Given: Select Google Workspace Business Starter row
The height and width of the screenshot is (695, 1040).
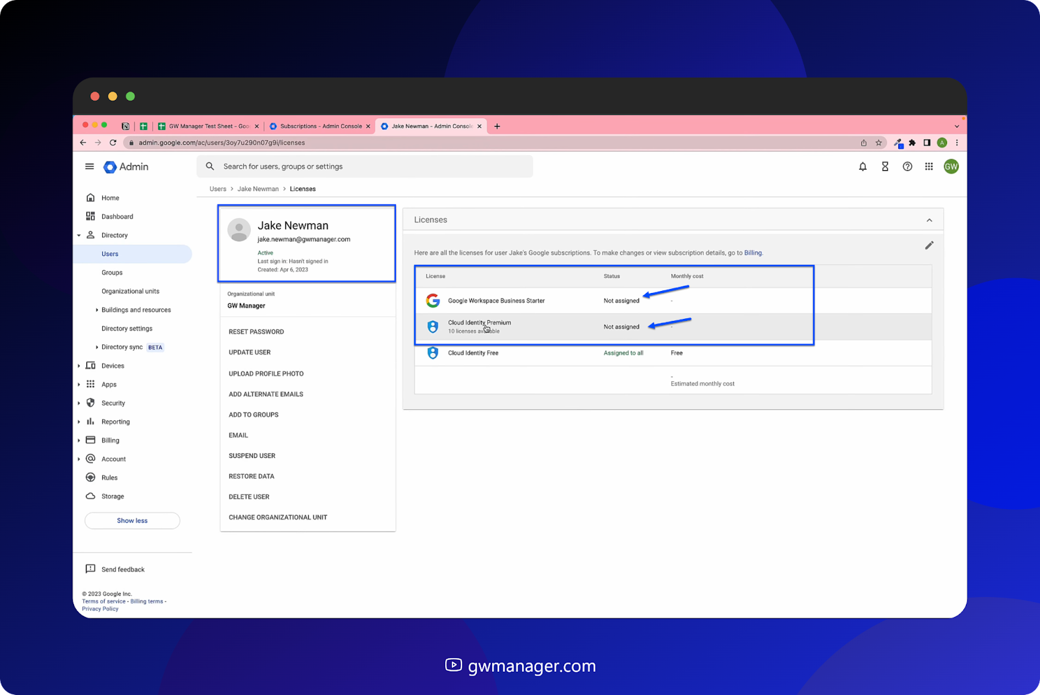Looking at the screenshot, I should point(673,301).
